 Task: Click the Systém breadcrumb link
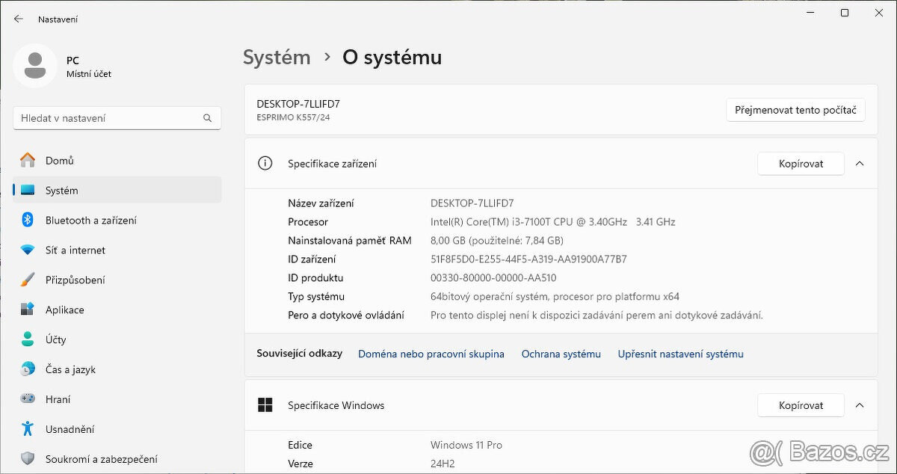277,58
